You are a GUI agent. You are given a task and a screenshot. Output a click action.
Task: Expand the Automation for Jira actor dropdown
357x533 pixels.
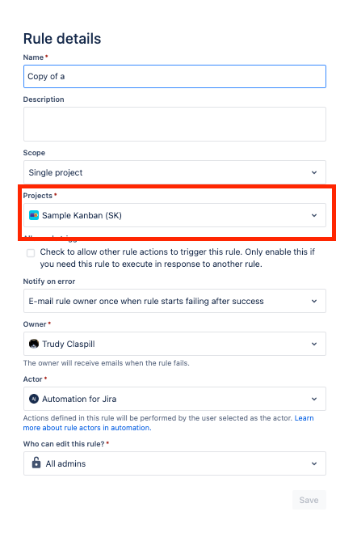(174, 399)
